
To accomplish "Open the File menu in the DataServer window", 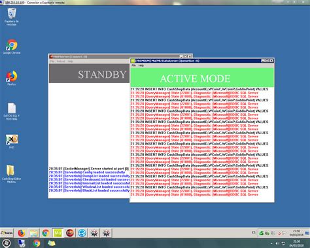I will click(133, 65).
